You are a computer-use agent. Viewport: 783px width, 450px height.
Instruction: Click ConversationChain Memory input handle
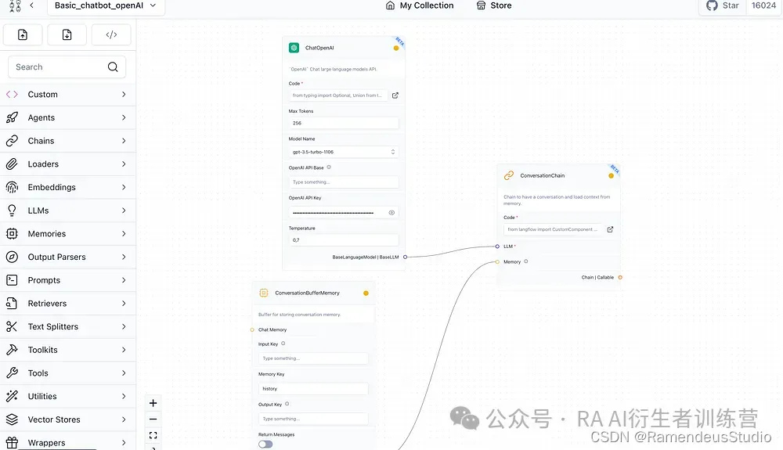coord(497,262)
